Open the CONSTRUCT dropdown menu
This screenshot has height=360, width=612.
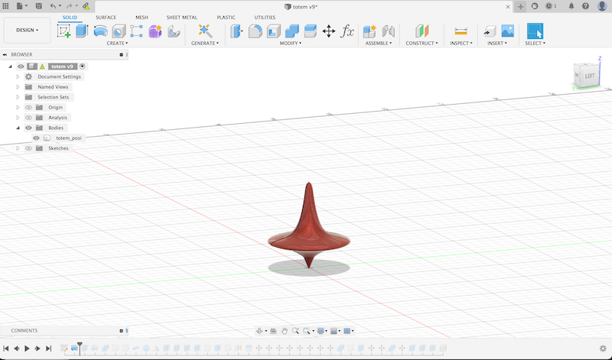coord(422,44)
